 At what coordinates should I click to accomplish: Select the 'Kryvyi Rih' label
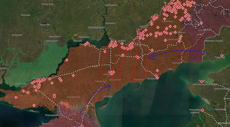pyautogui.click(x=45, y=25)
